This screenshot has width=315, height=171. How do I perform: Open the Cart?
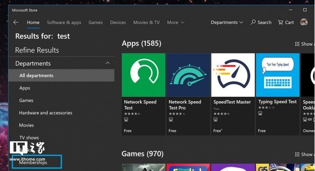click(x=286, y=22)
